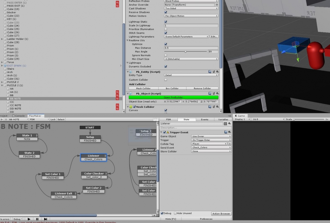Viewport: 330px width, 223px height.
Task: Collapse Realtime UVs section
Action: 127,40
